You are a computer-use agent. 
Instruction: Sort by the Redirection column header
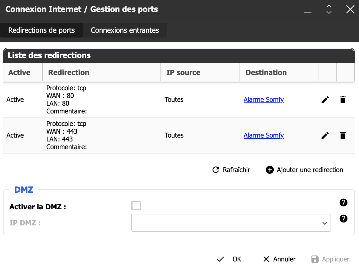[69, 73]
